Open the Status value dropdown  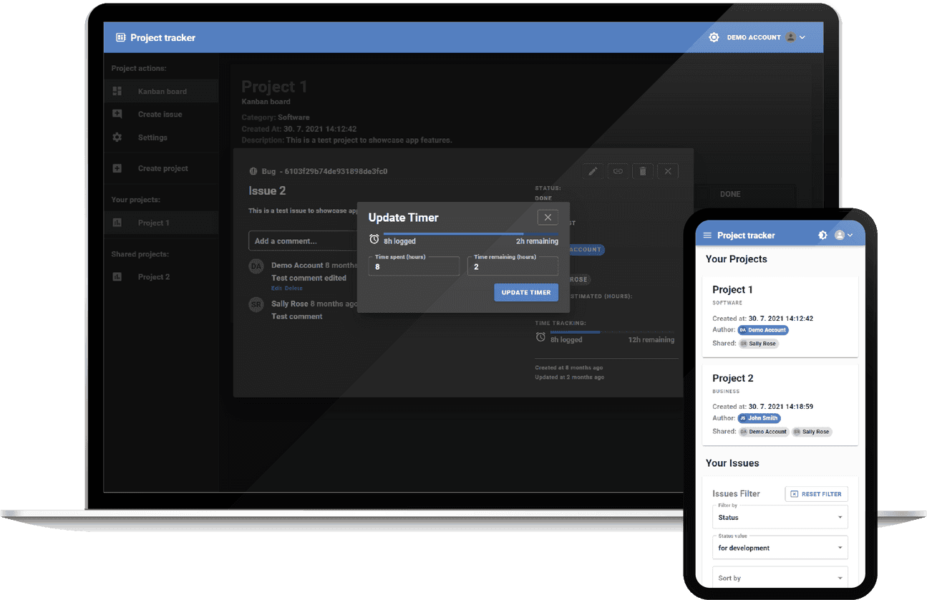[780, 548]
